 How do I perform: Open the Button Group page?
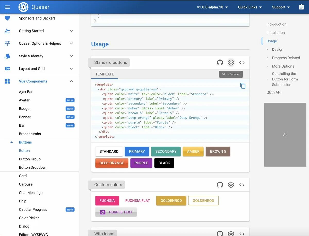pyautogui.click(x=30, y=159)
